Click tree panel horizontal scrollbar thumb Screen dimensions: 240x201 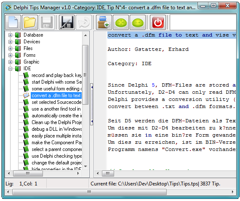click(28, 173)
